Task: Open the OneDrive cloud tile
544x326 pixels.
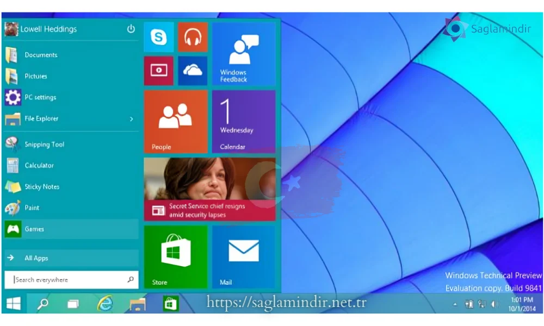Action: pyautogui.click(x=193, y=71)
